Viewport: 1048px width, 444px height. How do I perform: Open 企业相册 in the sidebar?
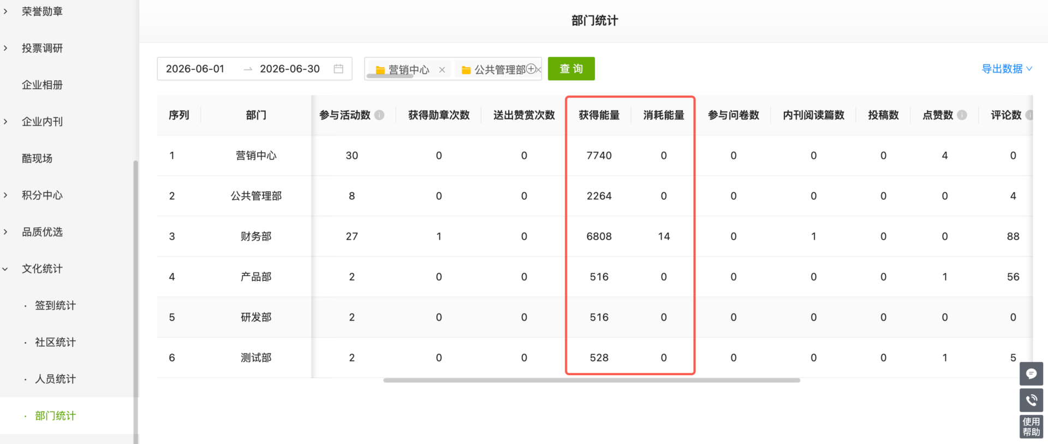42,85
